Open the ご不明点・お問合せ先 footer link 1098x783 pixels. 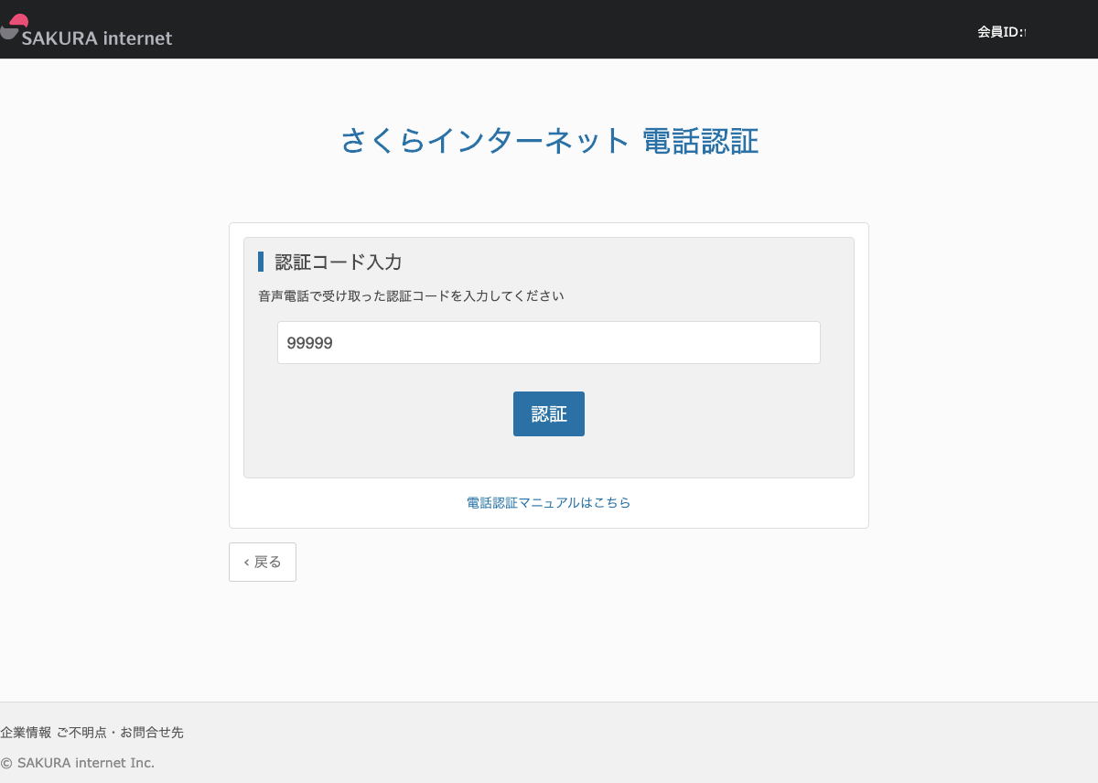pos(120,733)
